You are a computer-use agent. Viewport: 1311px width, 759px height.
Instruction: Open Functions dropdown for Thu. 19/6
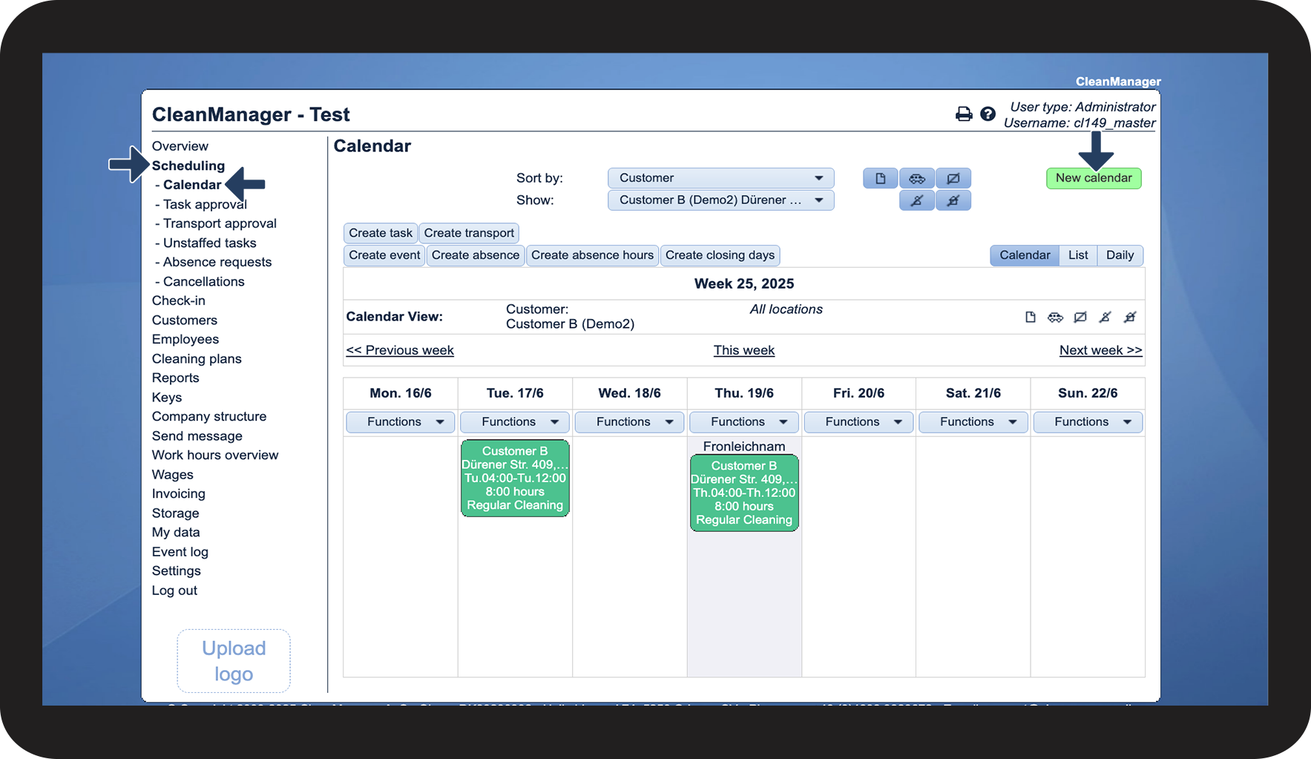(744, 422)
